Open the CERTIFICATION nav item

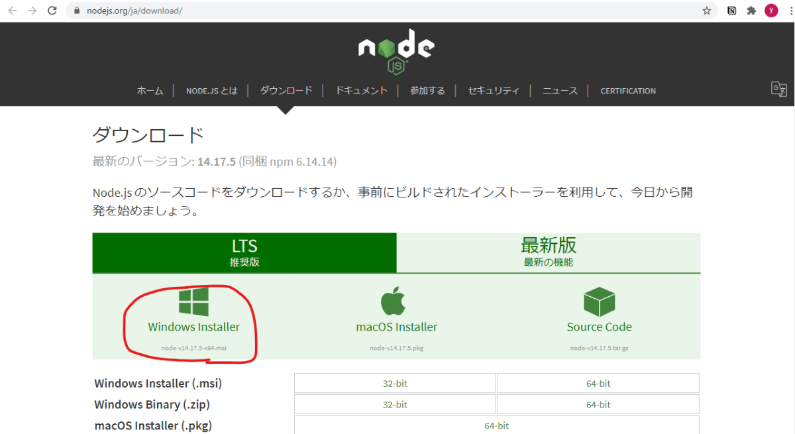628,91
